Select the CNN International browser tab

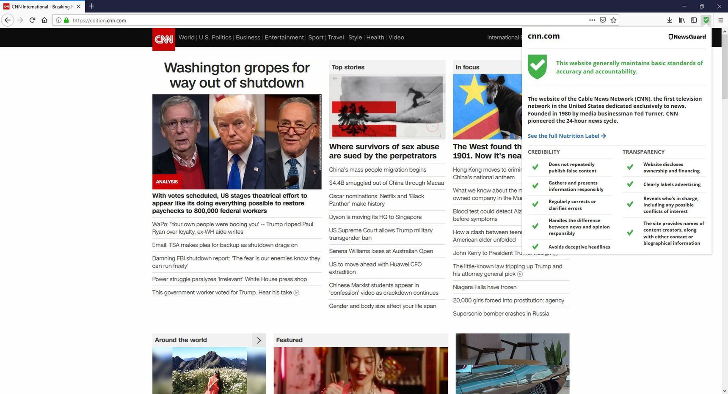pyautogui.click(x=41, y=6)
